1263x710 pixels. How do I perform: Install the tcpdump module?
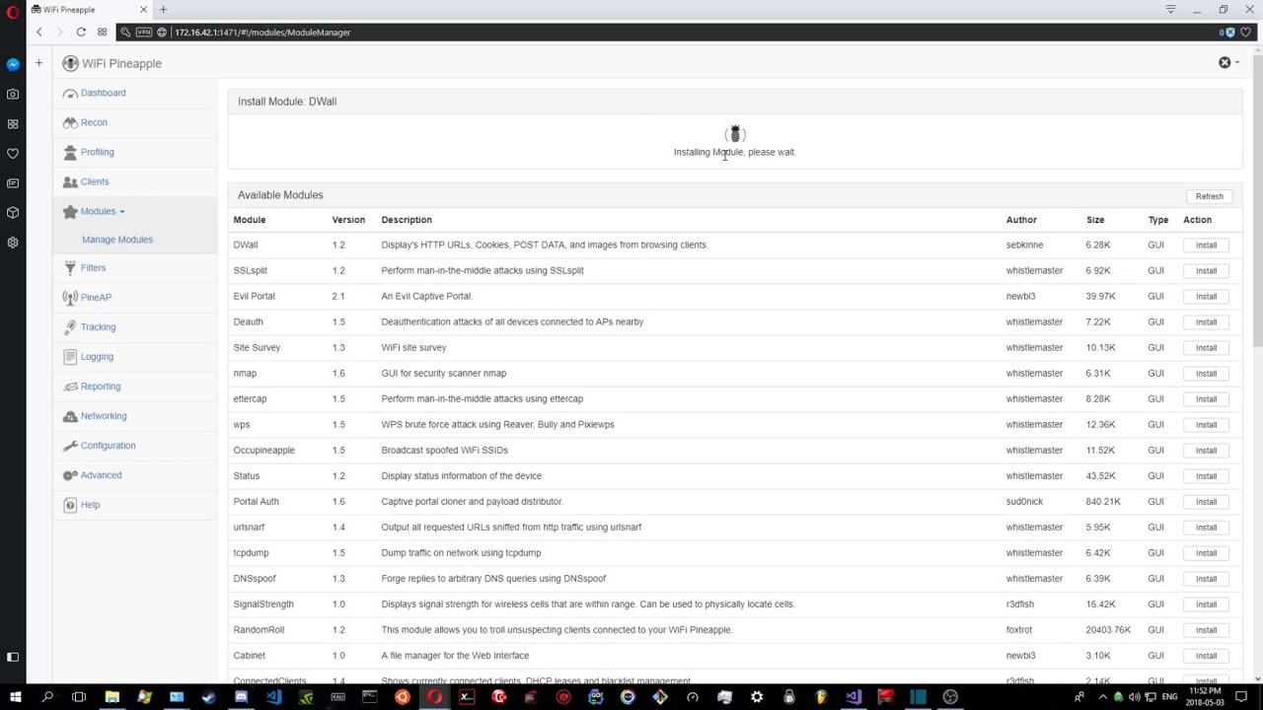[x=1206, y=552]
